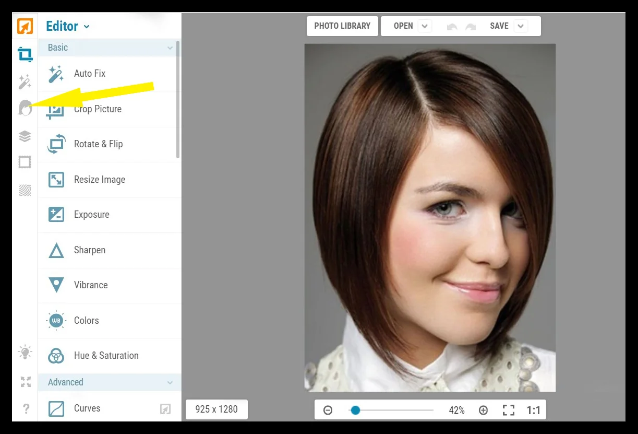Select Resize Image label
This screenshot has height=434, width=638.
(100, 180)
